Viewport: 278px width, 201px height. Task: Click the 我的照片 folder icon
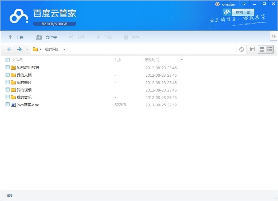pyautogui.click(x=13, y=82)
